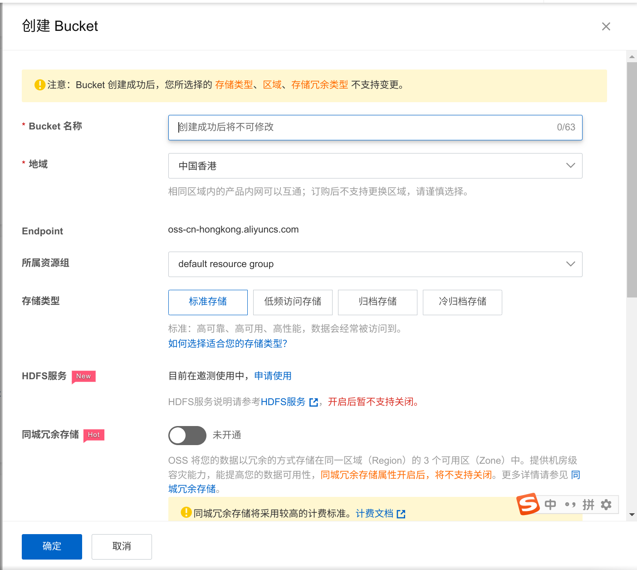
Task: Open Sogou input settings gear
Action: click(x=606, y=505)
